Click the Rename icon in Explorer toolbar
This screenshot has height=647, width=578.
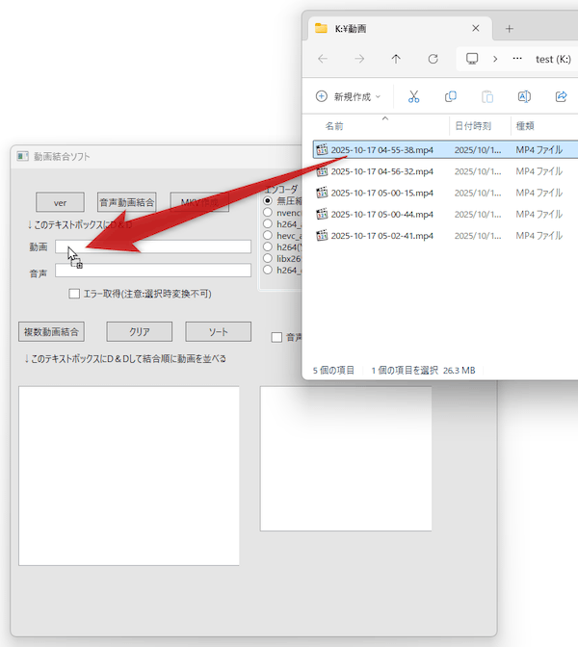[x=525, y=96]
